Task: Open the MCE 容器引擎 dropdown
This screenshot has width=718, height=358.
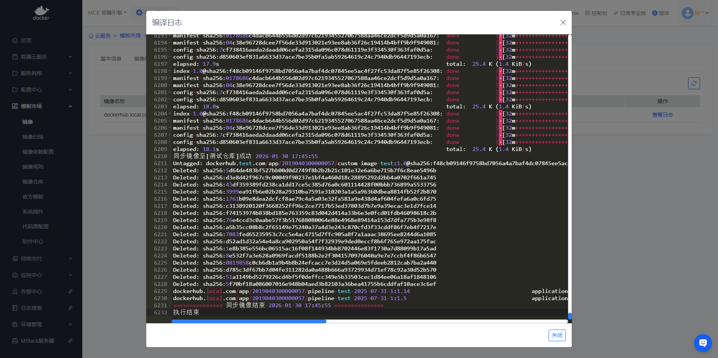Action: (x=107, y=13)
